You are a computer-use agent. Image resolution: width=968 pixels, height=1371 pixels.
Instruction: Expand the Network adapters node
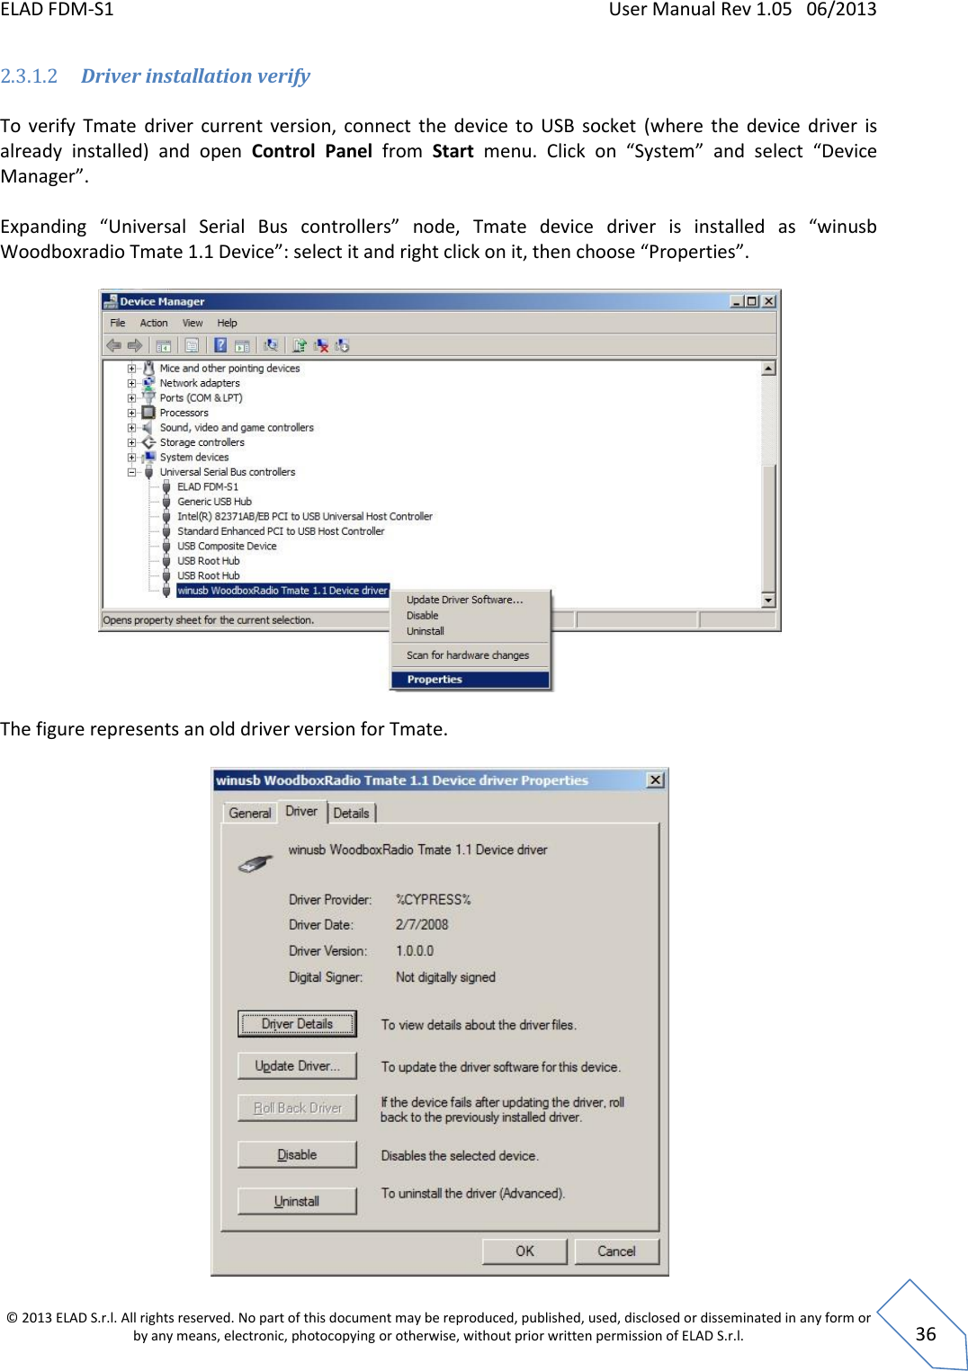coord(131,382)
